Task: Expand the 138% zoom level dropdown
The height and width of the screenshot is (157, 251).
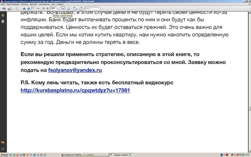Action: point(58,8)
